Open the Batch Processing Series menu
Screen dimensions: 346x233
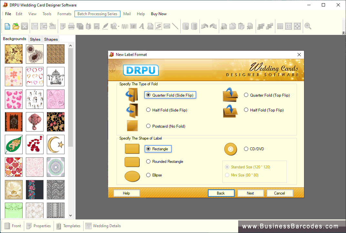97,14
